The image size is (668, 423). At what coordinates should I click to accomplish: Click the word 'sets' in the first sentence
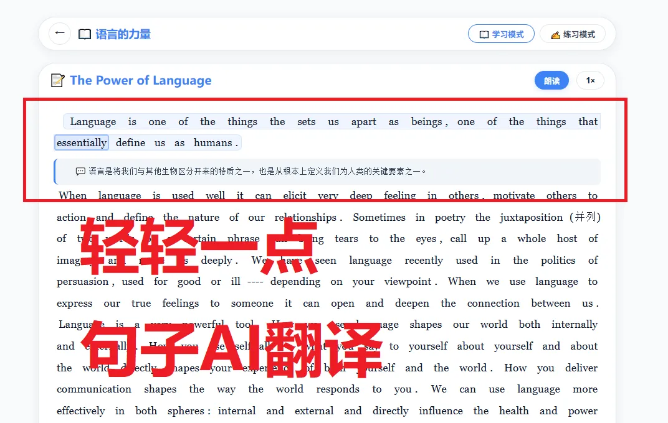click(x=307, y=122)
